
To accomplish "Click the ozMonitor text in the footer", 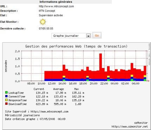I will coord(141,123).
